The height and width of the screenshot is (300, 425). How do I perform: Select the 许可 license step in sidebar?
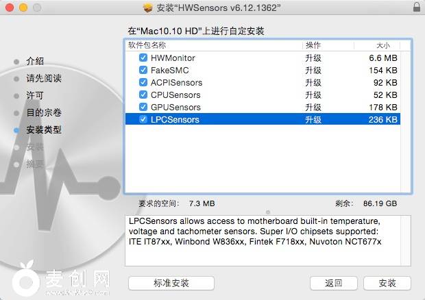pyautogui.click(x=35, y=96)
